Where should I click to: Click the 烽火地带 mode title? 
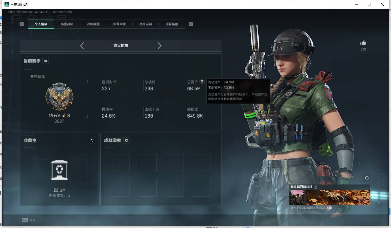click(x=121, y=45)
